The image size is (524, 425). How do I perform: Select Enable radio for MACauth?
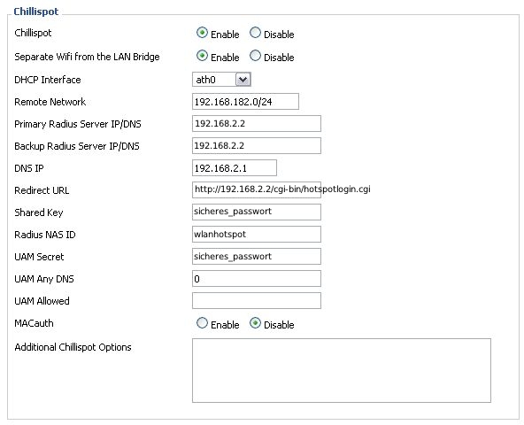coord(202,323)
